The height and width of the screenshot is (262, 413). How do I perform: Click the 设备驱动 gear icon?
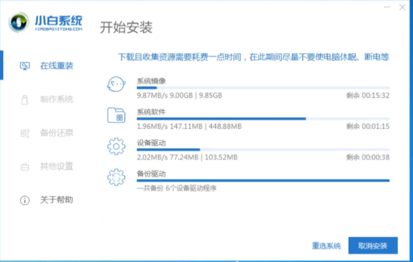click(x=116, y=146)
